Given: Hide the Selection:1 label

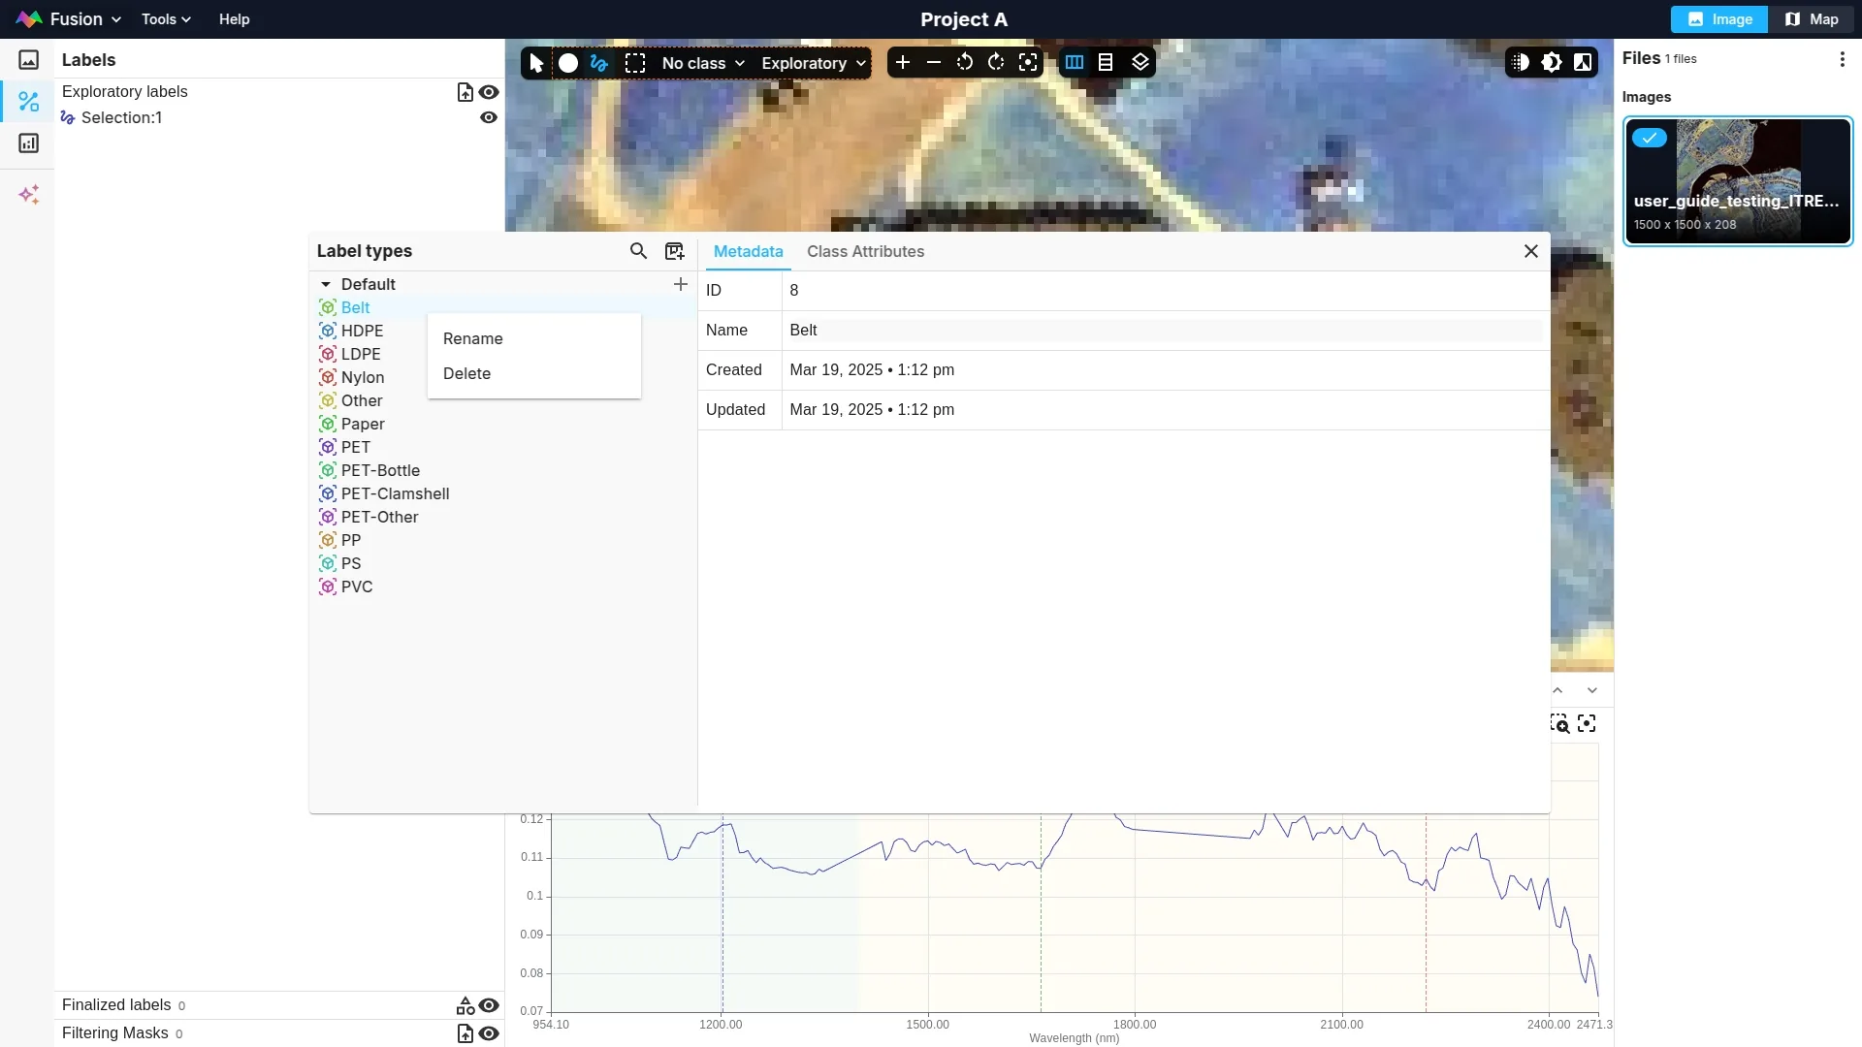Looking at the screenshot, I should click(489, 117).
